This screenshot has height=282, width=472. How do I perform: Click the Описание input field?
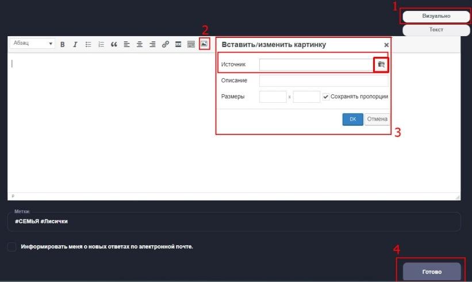pyautogui.click(x=323, y=80)
